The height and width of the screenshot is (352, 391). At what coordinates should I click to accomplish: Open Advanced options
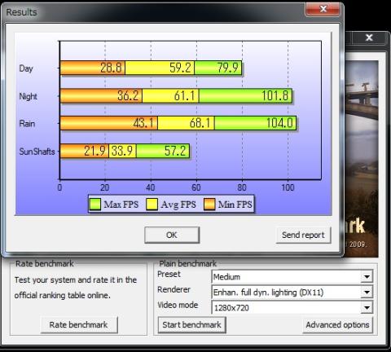click(x=337, y=325)
